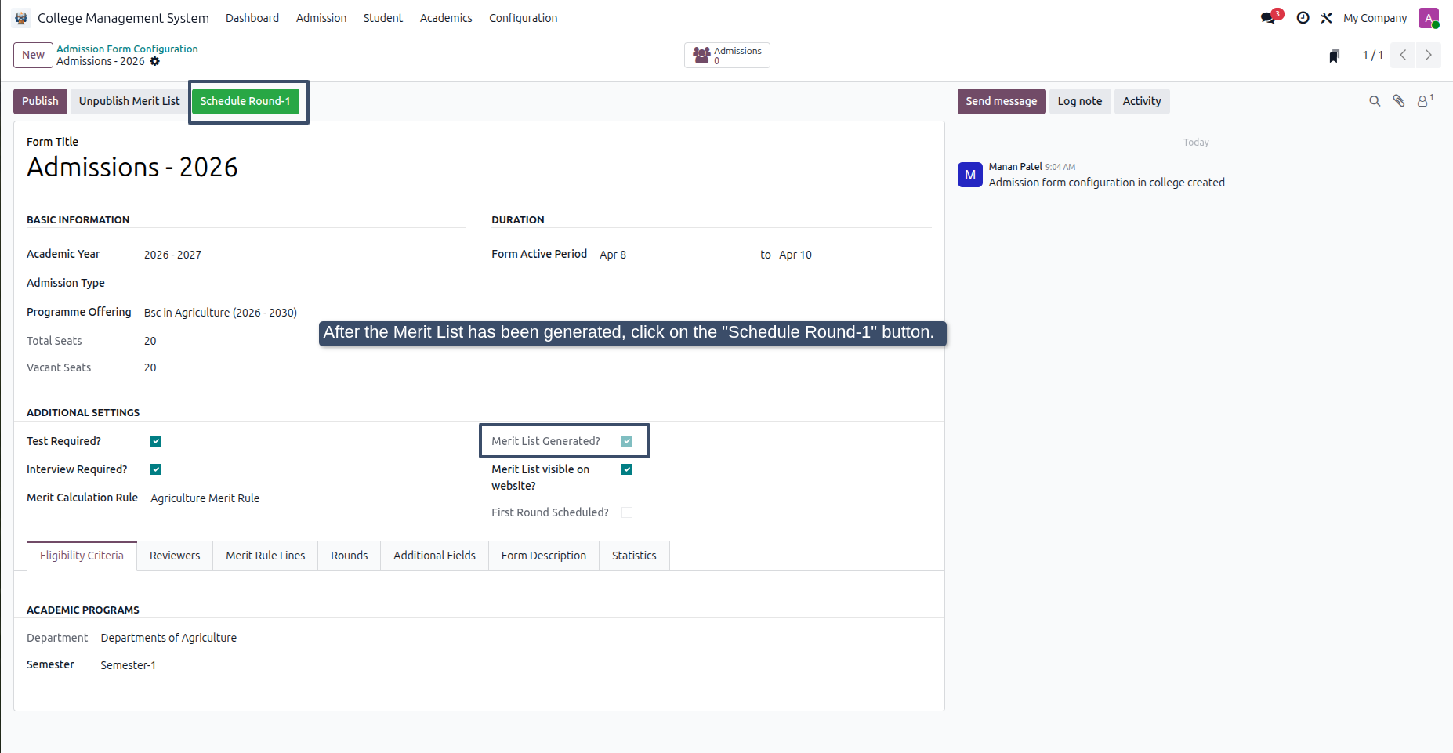Open the My Company switcher
1453x753 pixels.
click(1375, 18)
